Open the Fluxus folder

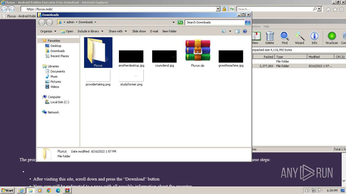[x=98, y=53]
